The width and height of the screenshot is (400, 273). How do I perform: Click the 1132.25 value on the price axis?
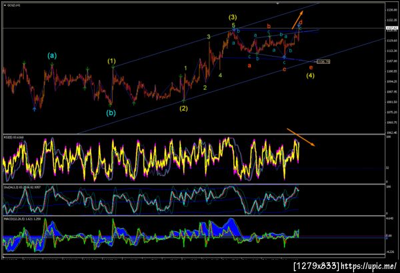click(391, 20)
